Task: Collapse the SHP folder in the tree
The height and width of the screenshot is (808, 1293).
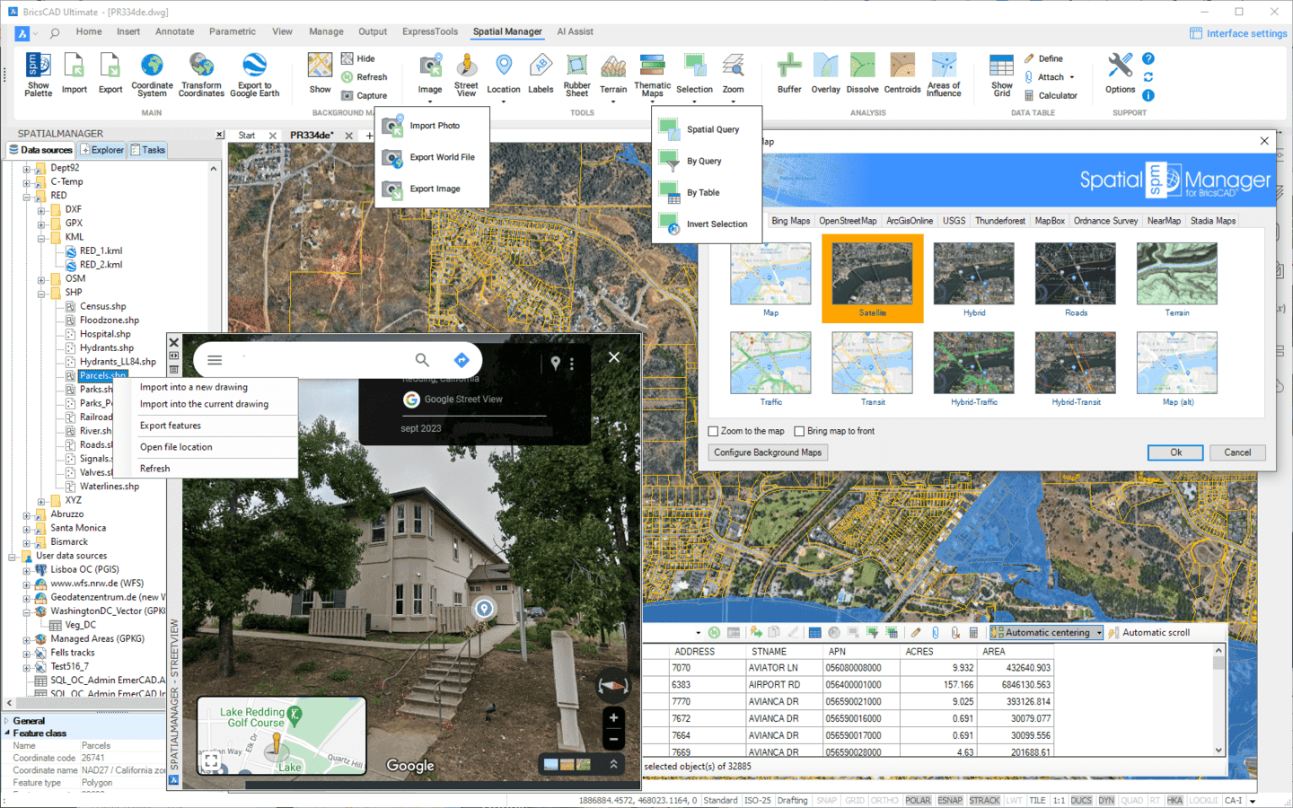Action: pos(41,293)
